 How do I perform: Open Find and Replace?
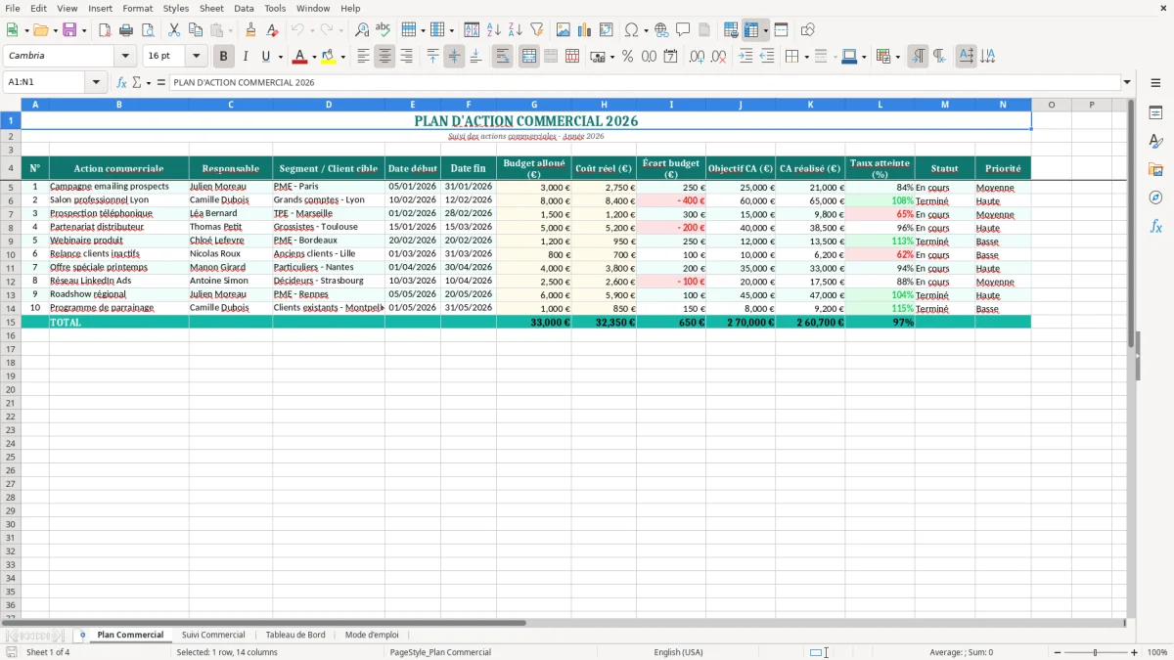[362, 30]
